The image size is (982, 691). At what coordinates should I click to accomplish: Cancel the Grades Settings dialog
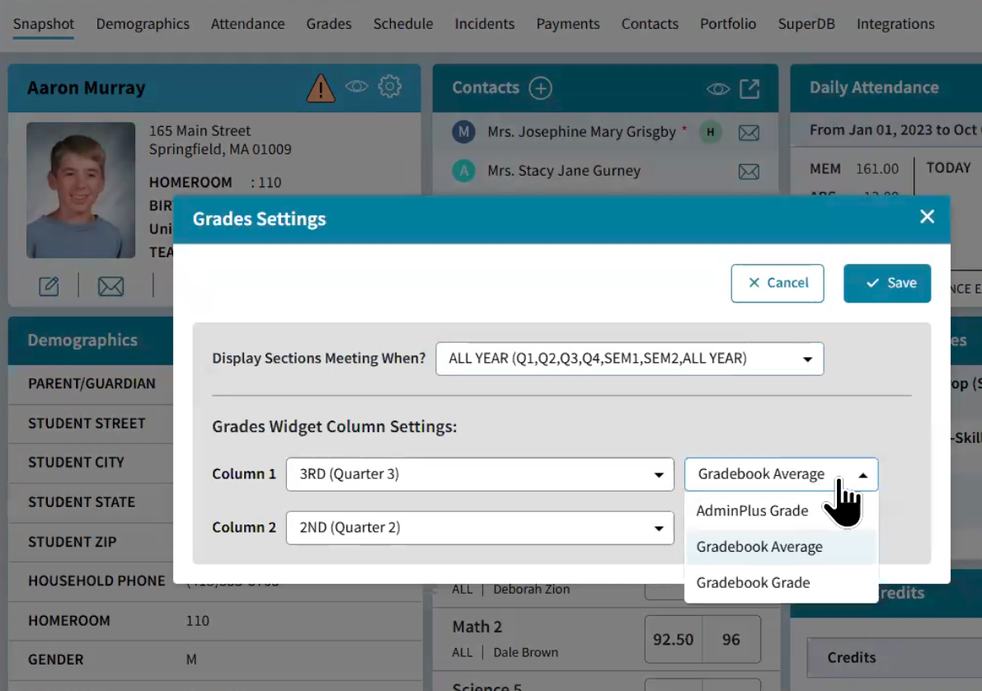coord(777,283)
